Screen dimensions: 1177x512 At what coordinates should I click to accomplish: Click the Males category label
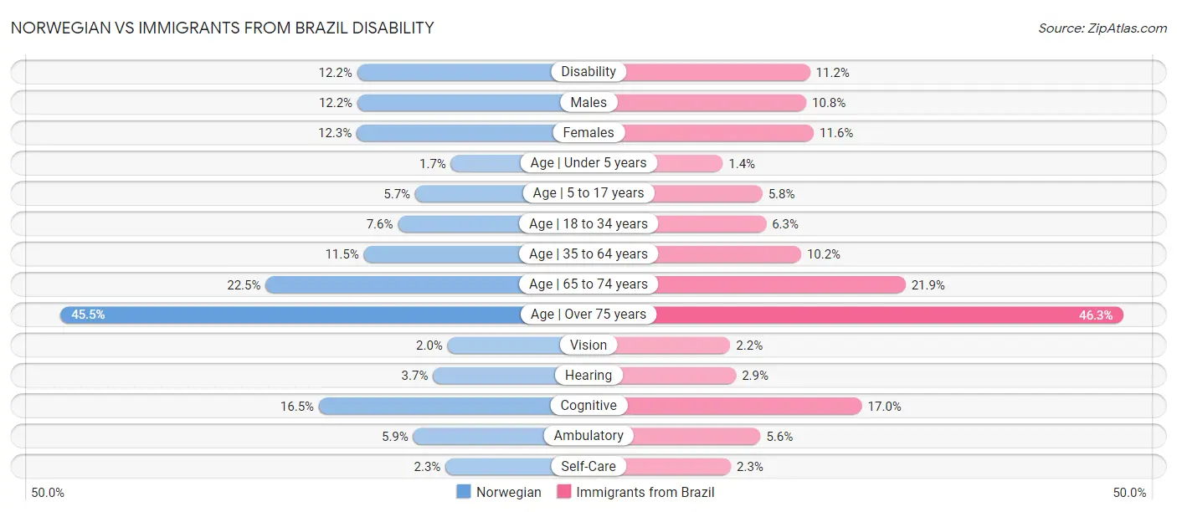tap(588, 102)
